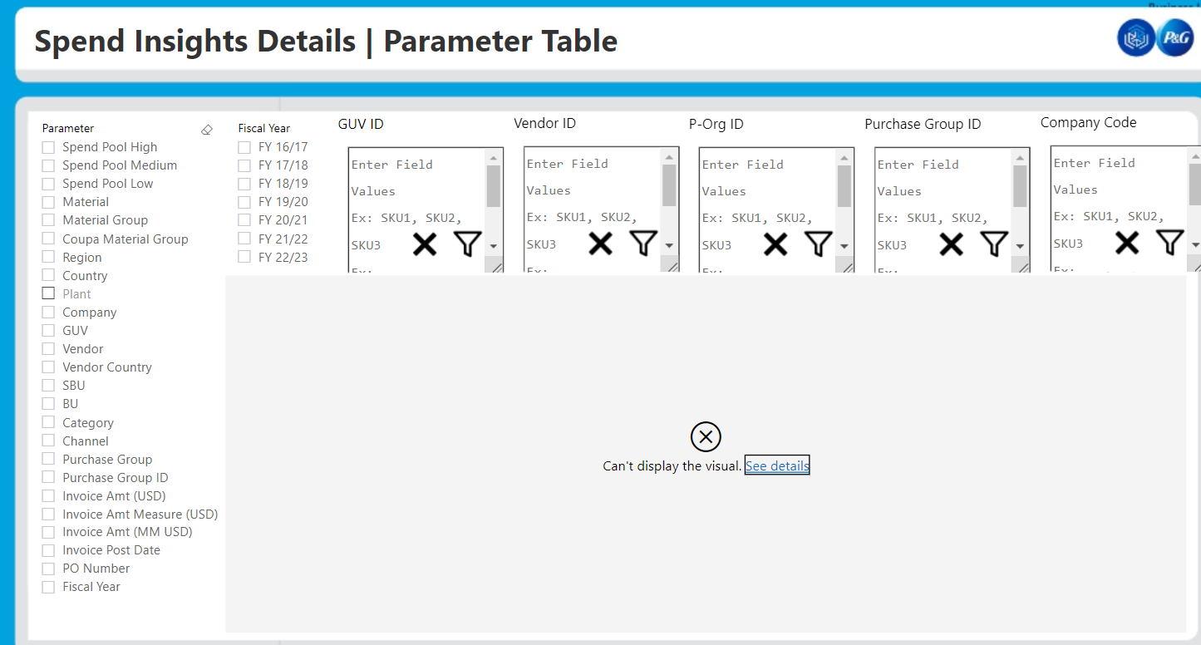
Task: Select the Vendor Country checkbox
Action: (48, 367)
